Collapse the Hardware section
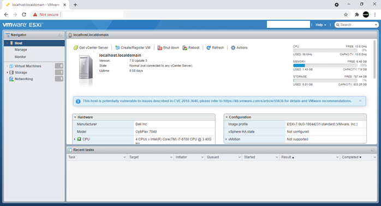 point(75,117)
